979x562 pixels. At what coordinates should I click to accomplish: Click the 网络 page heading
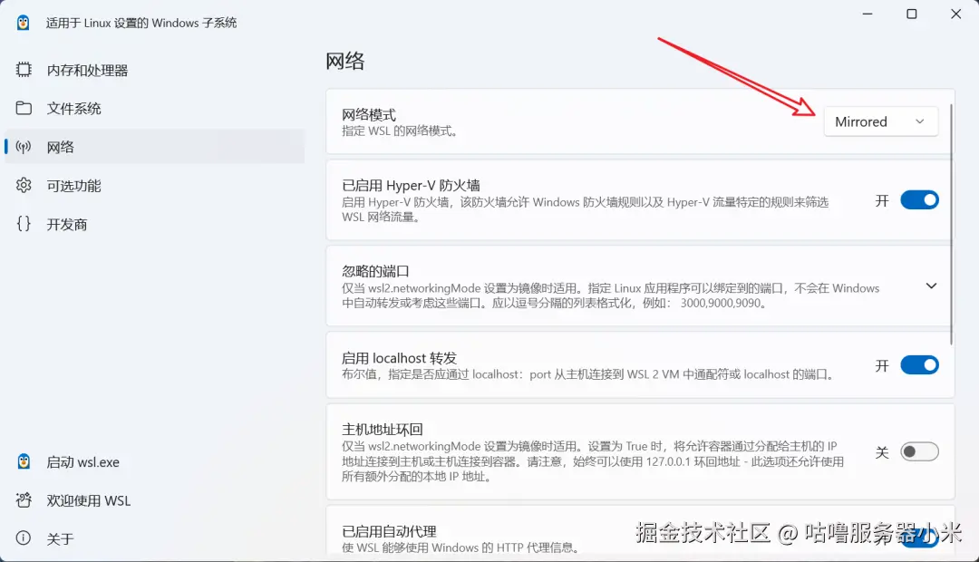(344, 61)
